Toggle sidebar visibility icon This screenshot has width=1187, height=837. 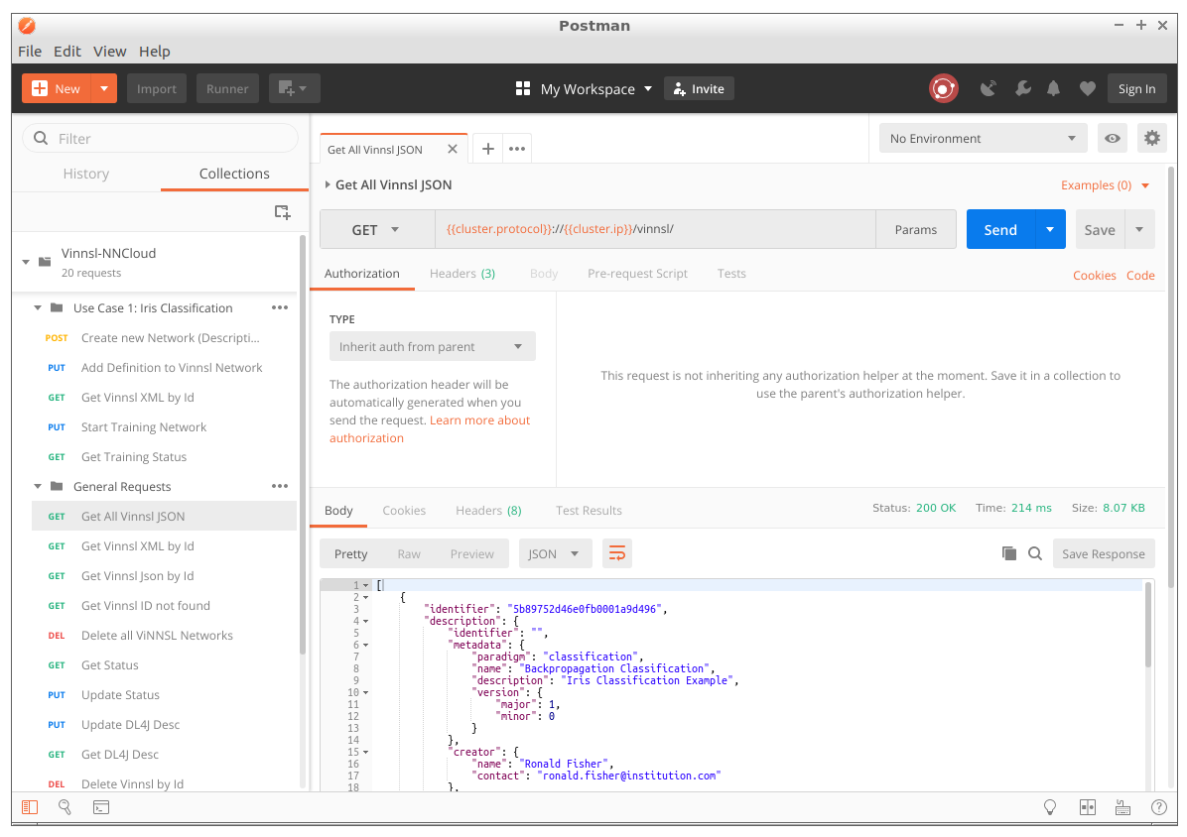tap(30, 807)
